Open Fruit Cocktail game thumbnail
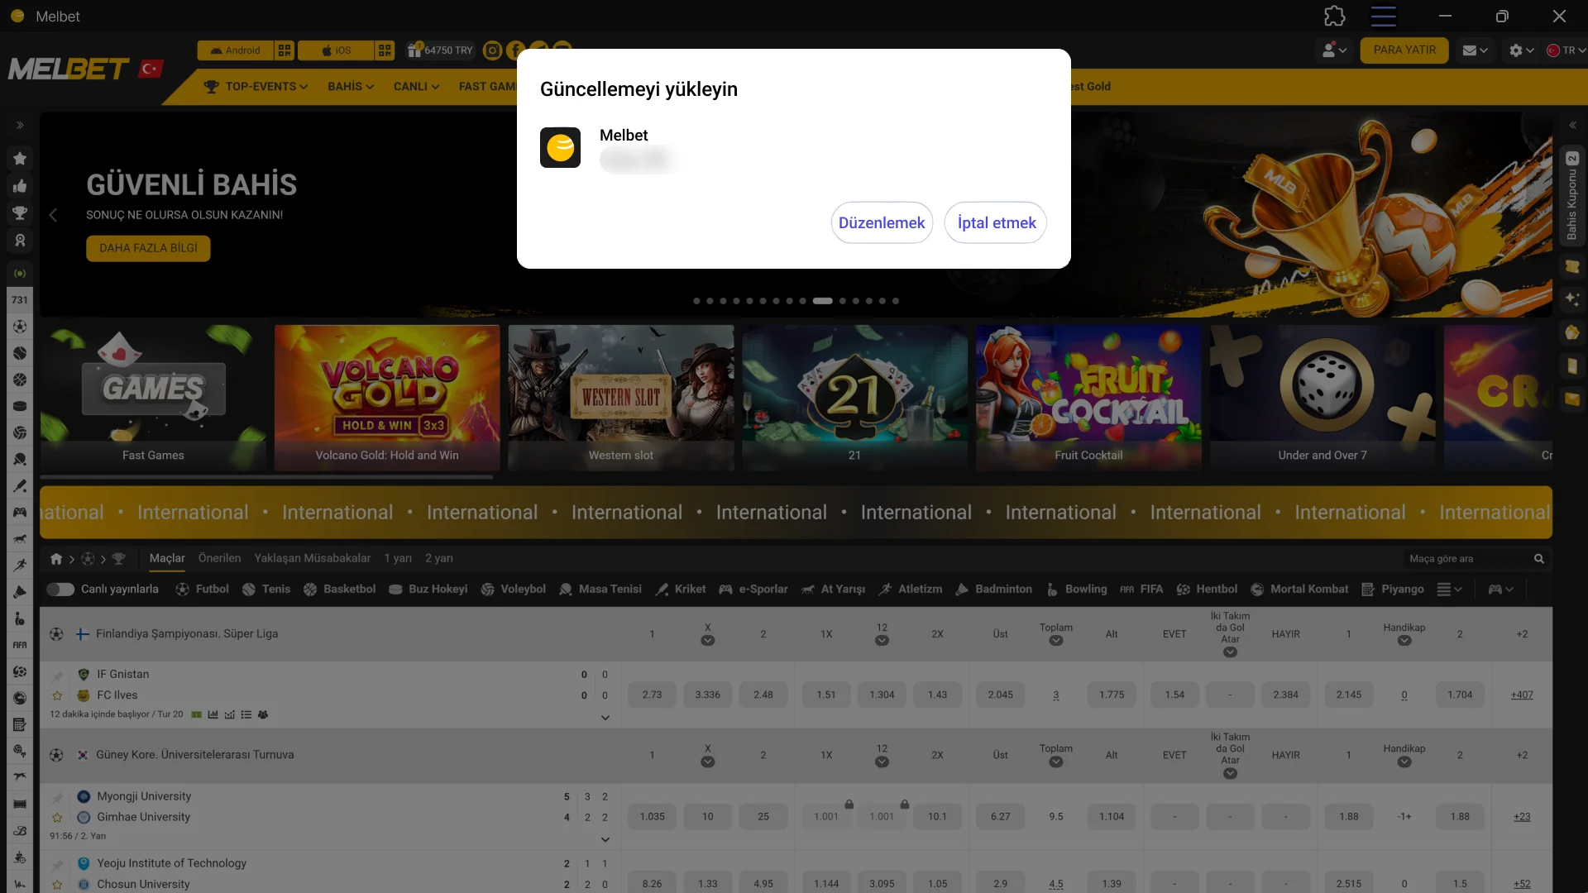Screen dimensions: 1588x893 coord(1088,398)
